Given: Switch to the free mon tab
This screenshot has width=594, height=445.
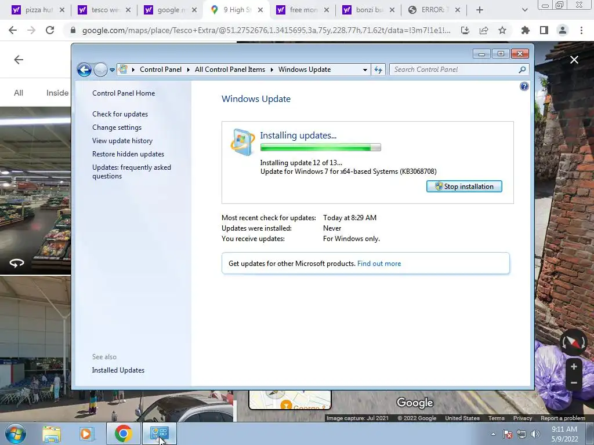Looking at the screenshot, I should 302,10.
